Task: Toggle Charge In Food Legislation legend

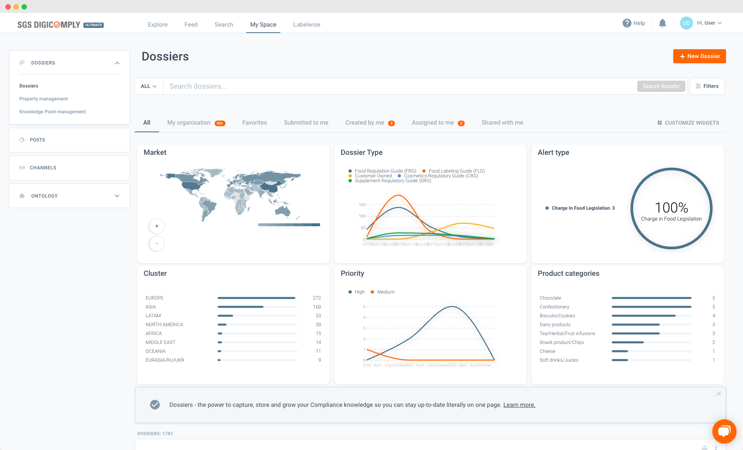Action: tap(580, 208)
